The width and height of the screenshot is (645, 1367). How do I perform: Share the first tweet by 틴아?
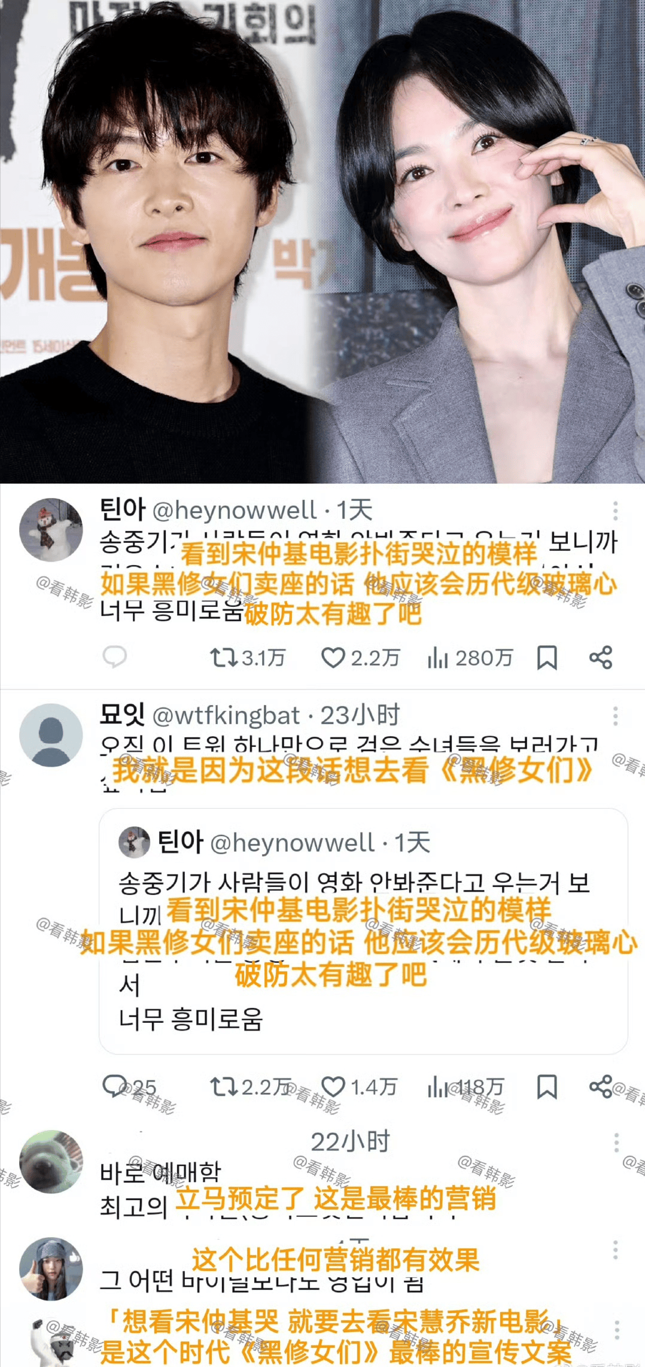click(601, 657)
